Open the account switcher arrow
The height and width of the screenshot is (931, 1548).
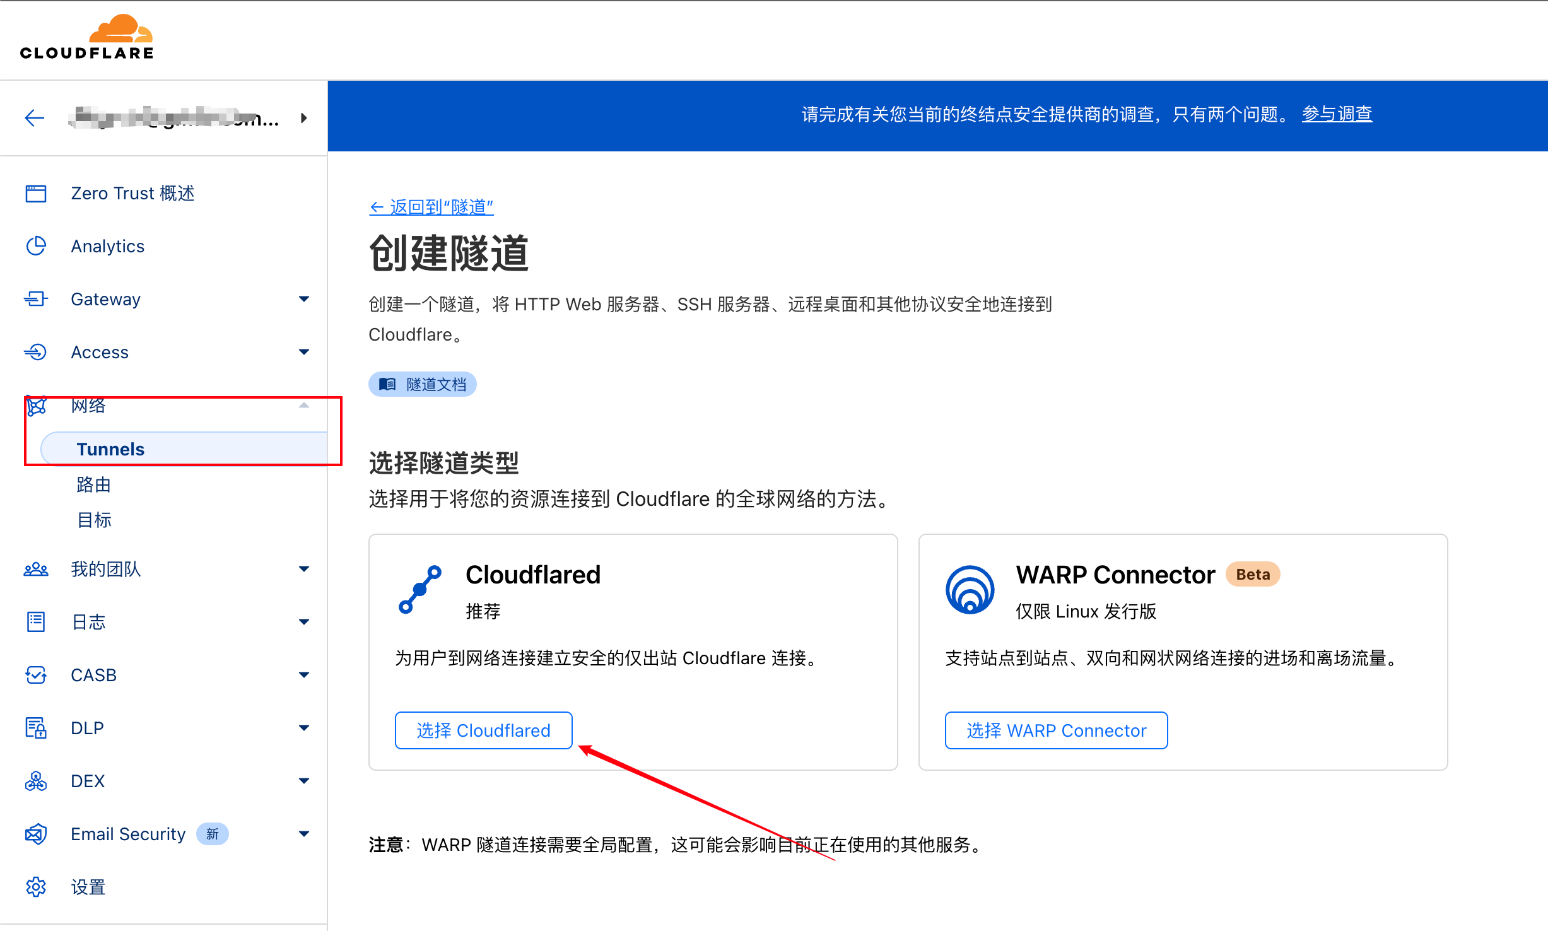(x=304, y=118)
